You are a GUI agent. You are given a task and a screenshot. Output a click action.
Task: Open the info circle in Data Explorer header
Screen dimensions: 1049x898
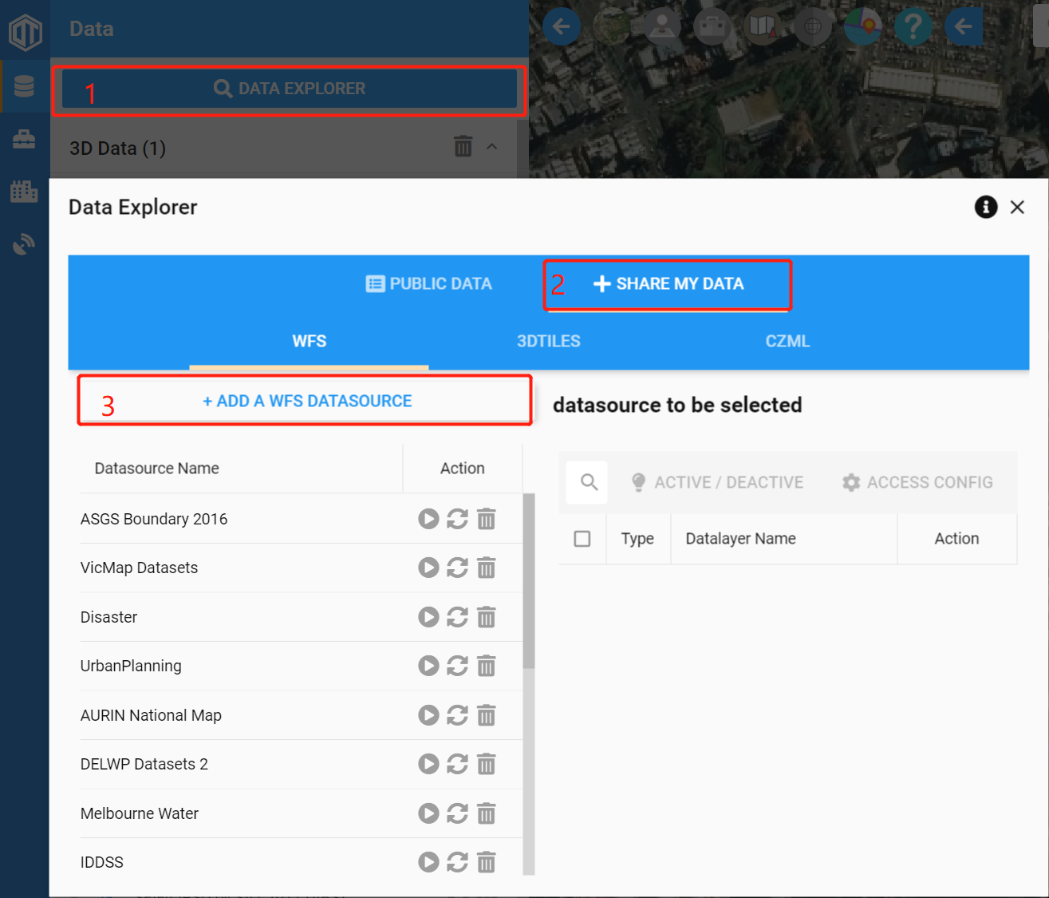(x=986, y=207)
